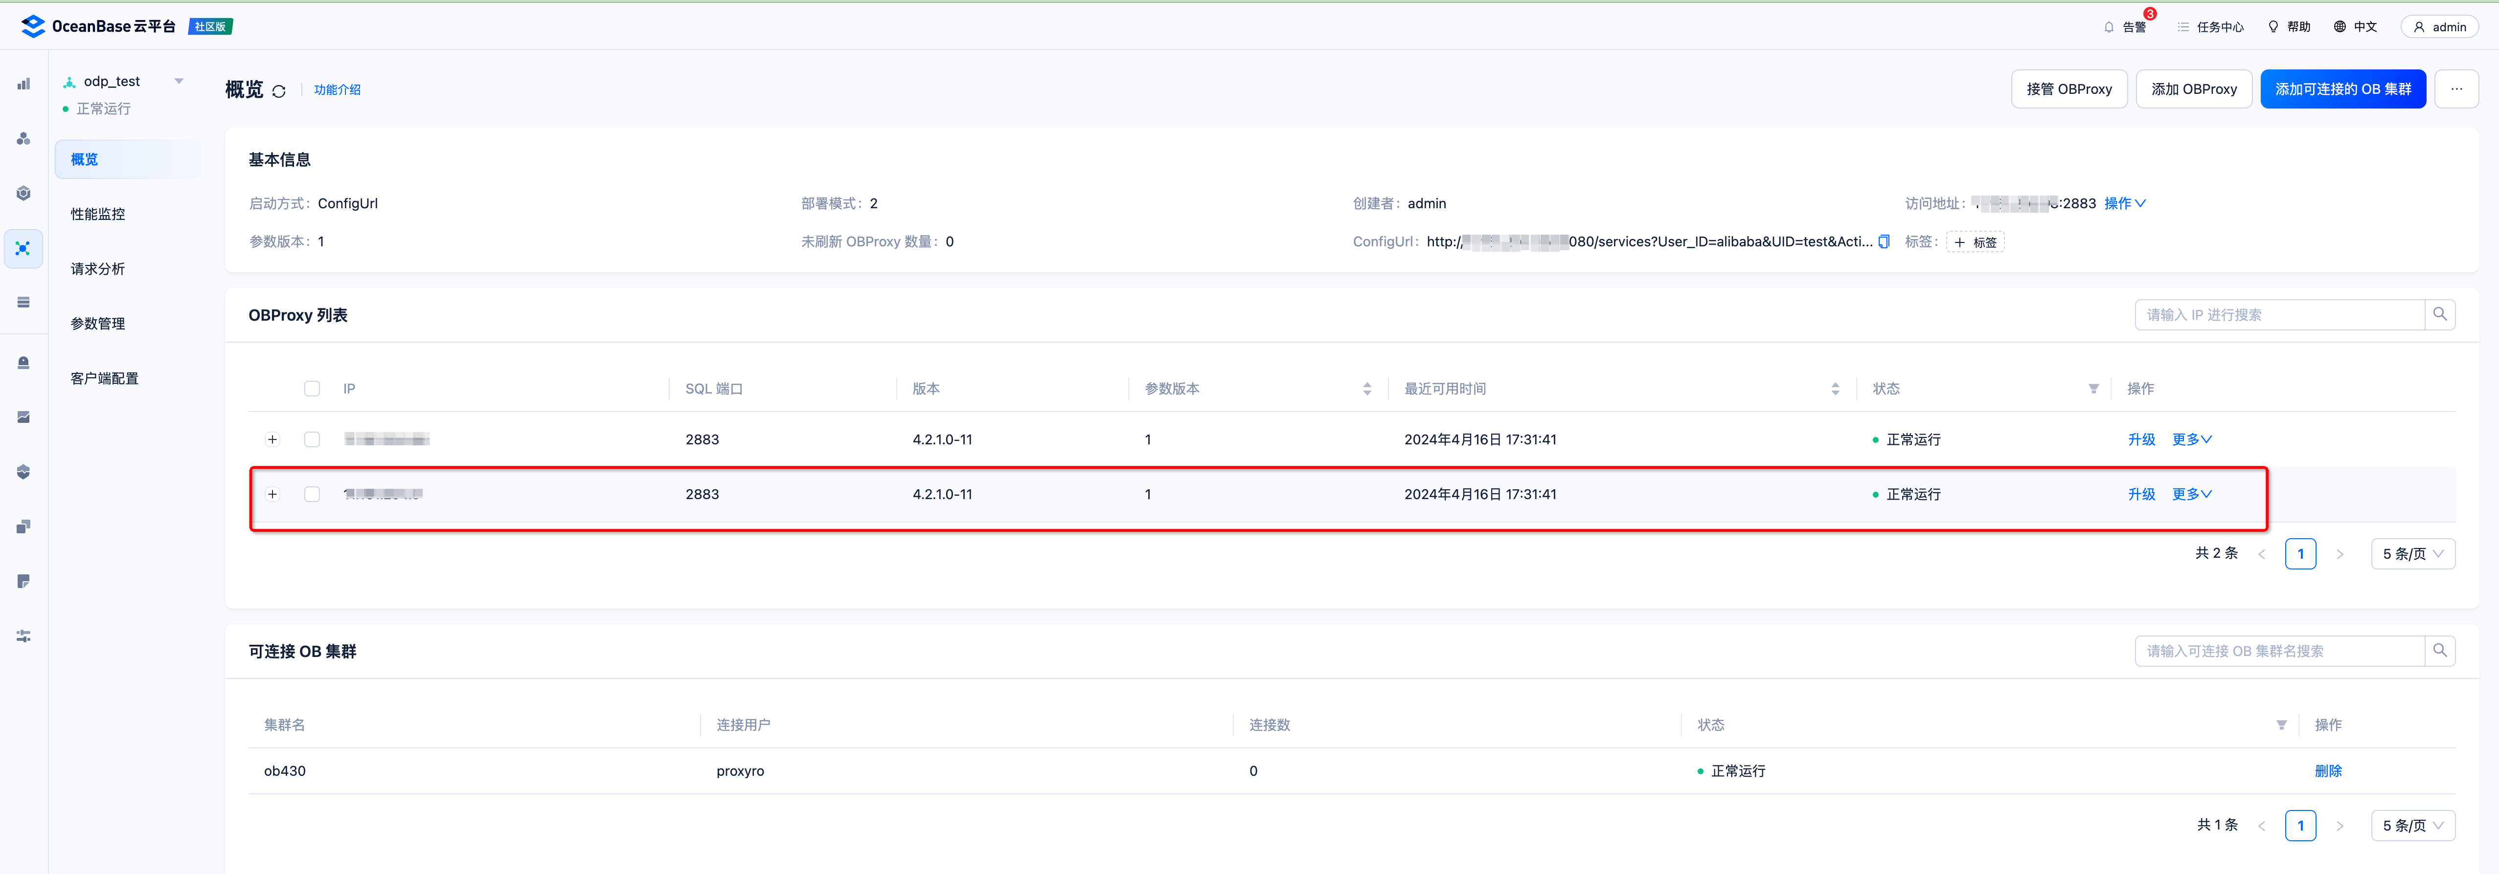Click the refresh icon next to 概览
The width and height of the screenshot is (2499, 874).
point(279,91)
